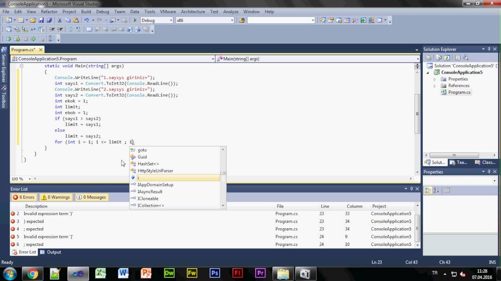
Task: Click the View Code icon in Solution Explorer
Action: (x=458, y=58)
